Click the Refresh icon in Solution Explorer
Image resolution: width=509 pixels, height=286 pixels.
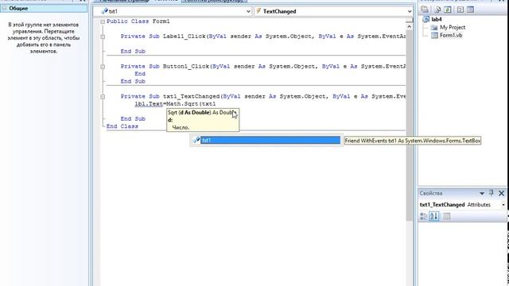[448, 10]
